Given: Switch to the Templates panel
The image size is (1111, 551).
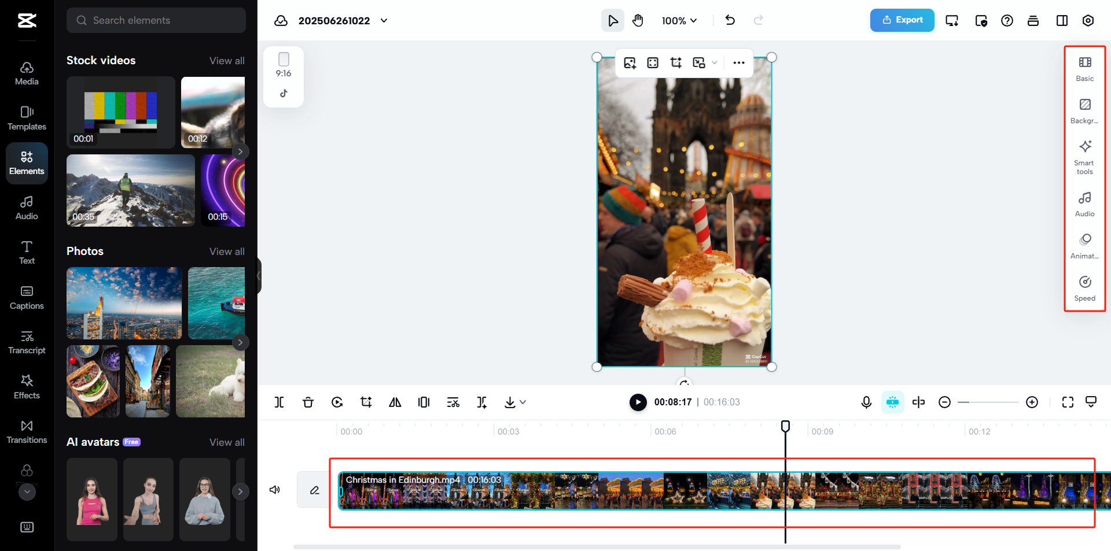Looking at the screenshot, I should 26,119.
